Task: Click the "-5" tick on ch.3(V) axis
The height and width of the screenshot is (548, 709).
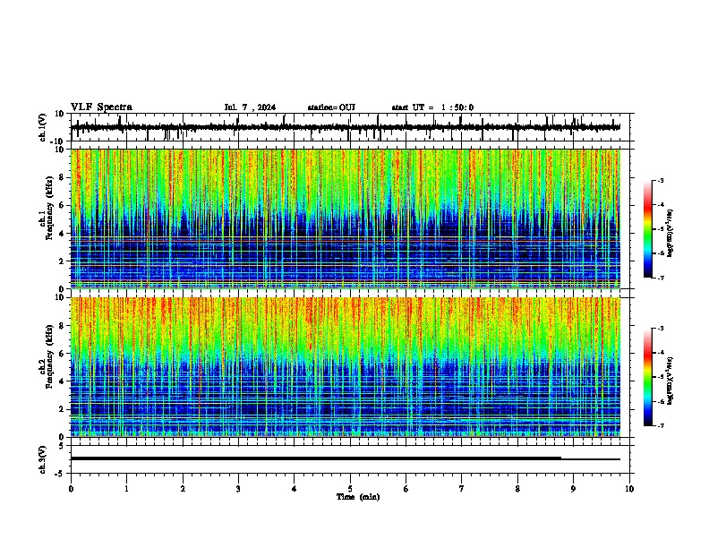Action: pos(60,474)
